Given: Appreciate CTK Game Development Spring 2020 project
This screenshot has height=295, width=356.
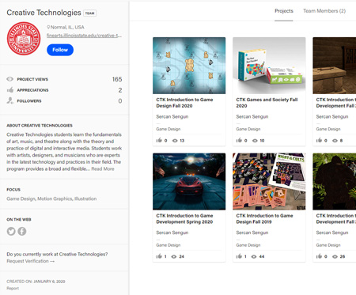Looking at the screenshot, I should [159, 256].
